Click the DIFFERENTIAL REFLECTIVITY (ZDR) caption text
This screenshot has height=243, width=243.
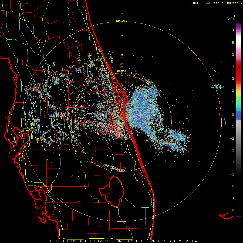87,241
